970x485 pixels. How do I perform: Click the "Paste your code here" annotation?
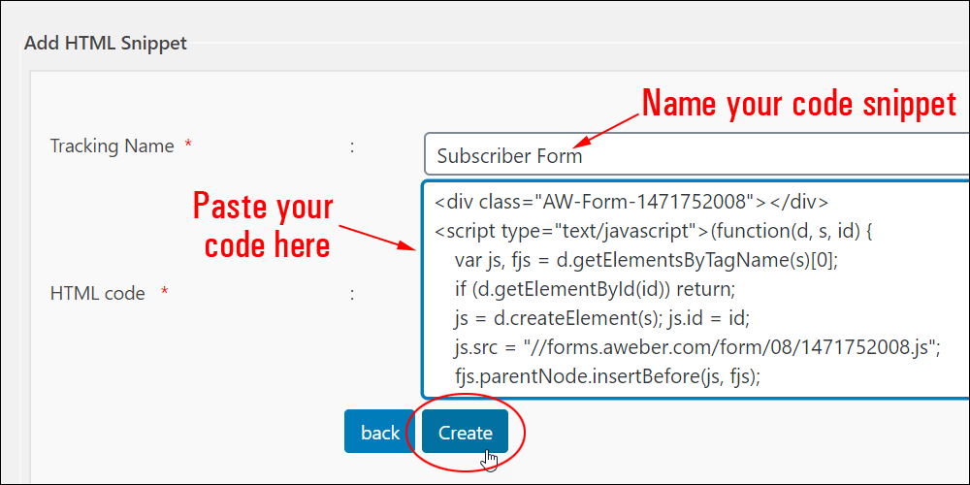tap(264, 226)
